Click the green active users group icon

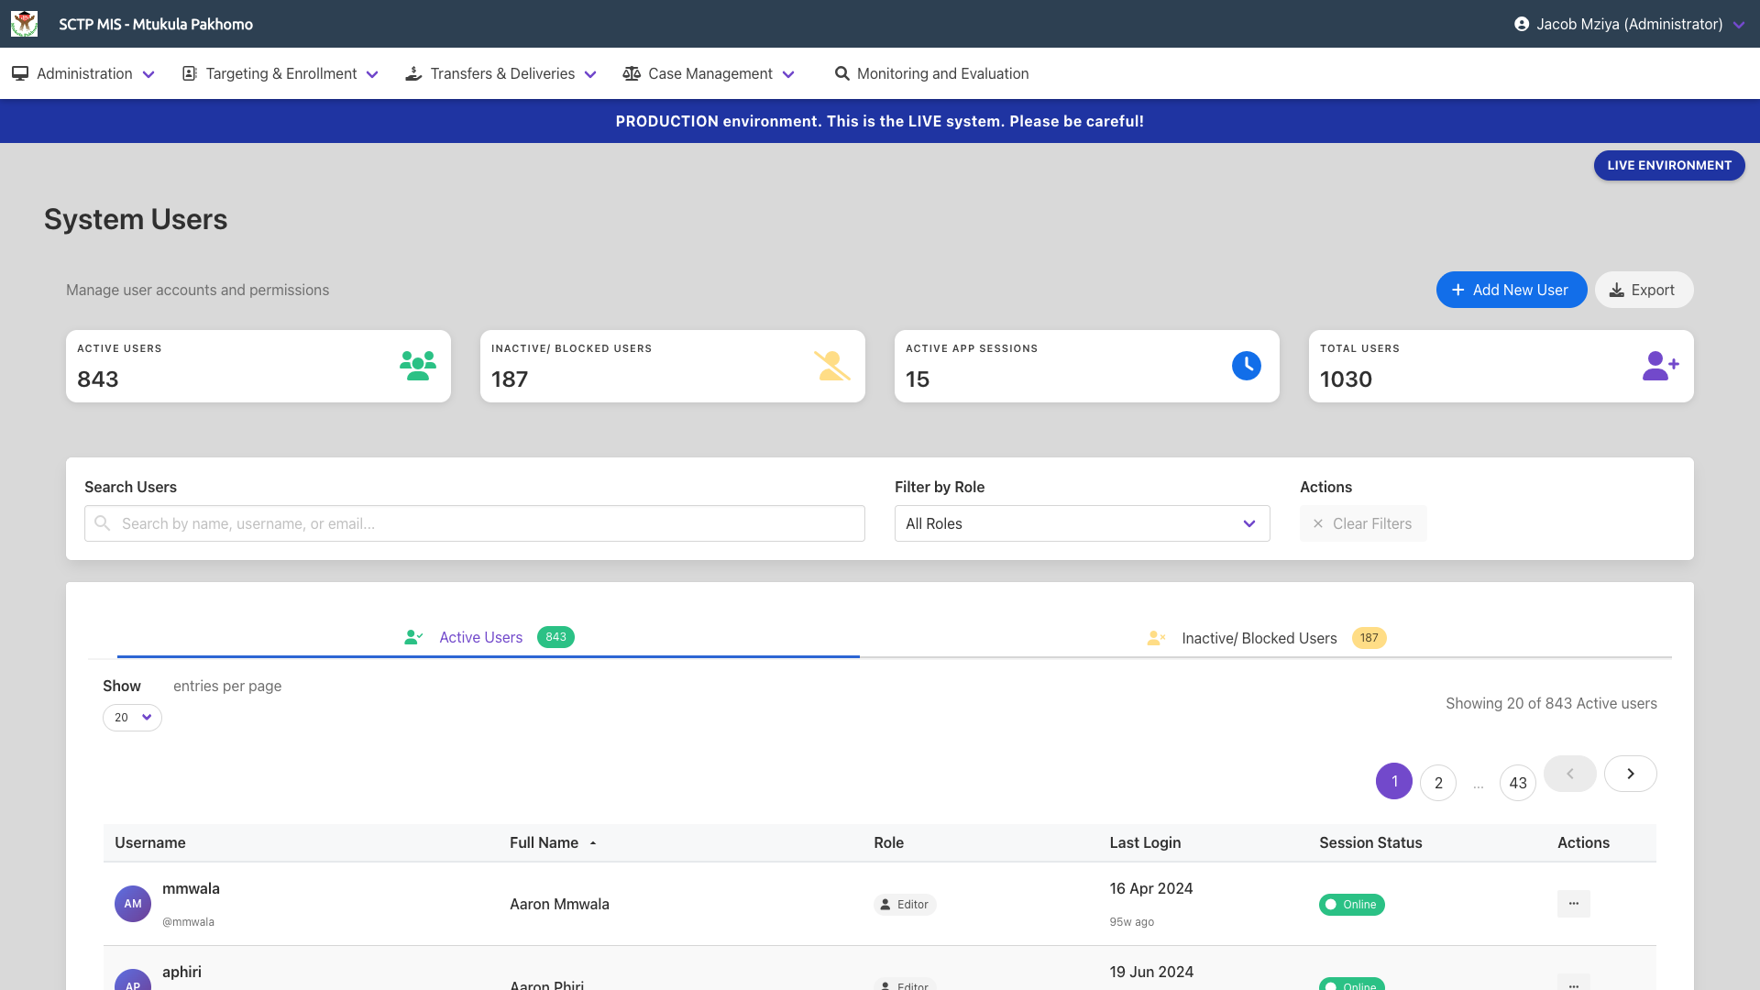point(418,366)
